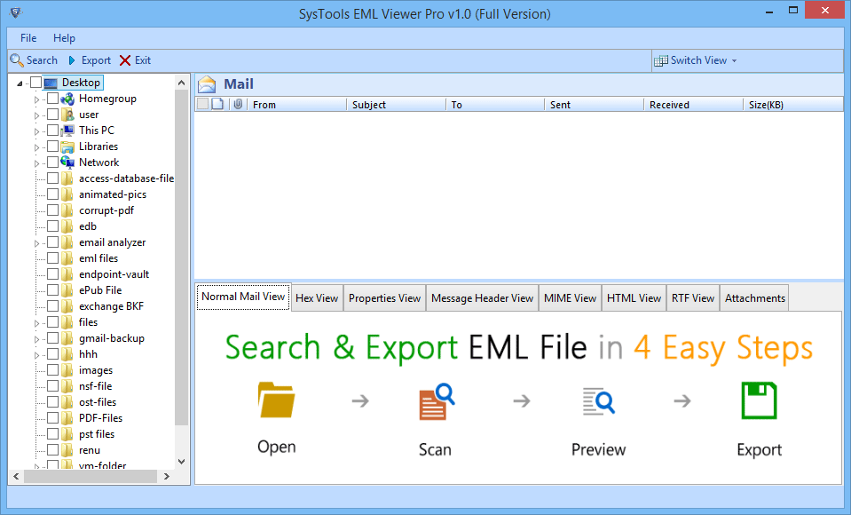Click the nsf-file folder icon

67,386
